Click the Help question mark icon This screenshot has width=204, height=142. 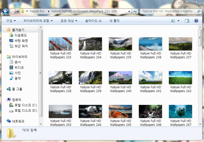click(x=196, y=21)
